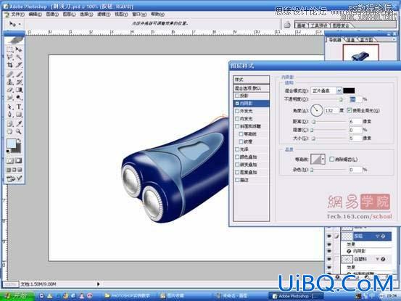Enable Drop Shadow (投影) style checkbox
Image resolution: width=401 pixels, height=301 pixels.
tap(237, 96)
